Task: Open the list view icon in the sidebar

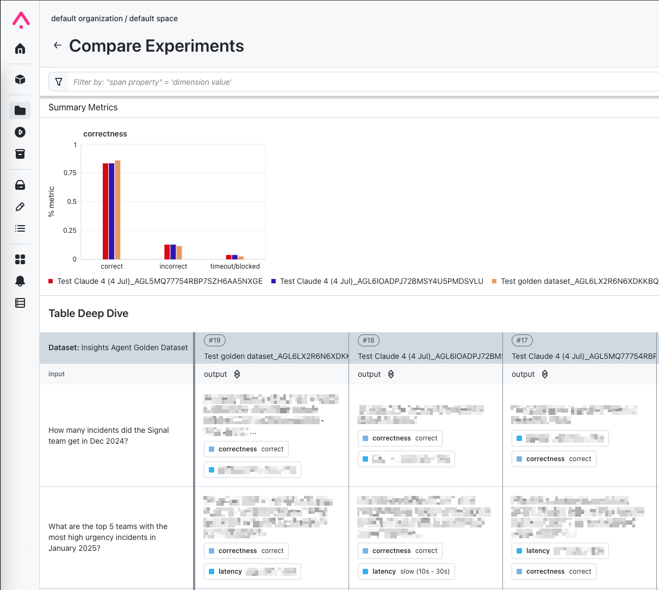Action: [20, 228]
